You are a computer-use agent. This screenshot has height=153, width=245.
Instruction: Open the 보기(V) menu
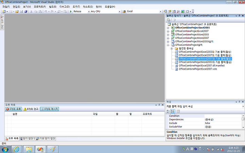pyautogui.click(x=27, y=6)
